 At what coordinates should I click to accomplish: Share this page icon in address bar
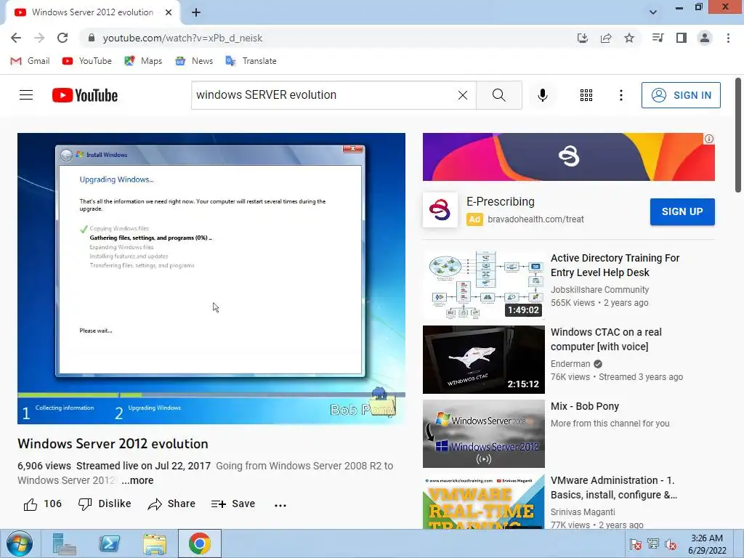click(x=605, y=38)
